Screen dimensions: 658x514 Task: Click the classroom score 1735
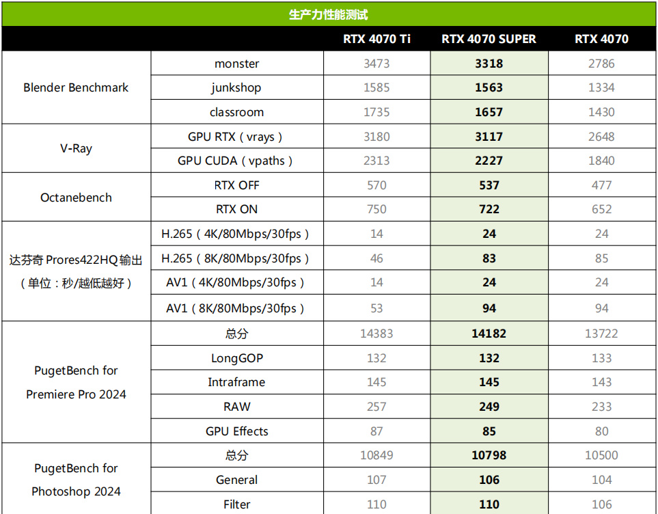coord(376,112)
